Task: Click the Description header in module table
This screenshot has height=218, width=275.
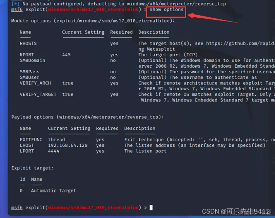Action: pos(154,32)
